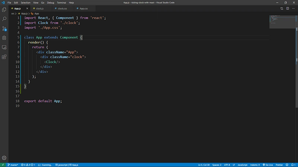Click the feedback smiley icon
This screenshot has height=167, width=298.
[287, 165]
